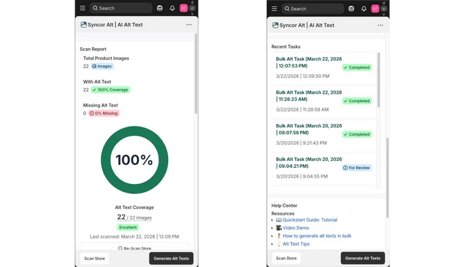Open the sidekick assistant icon in left window

coord(159,8)
